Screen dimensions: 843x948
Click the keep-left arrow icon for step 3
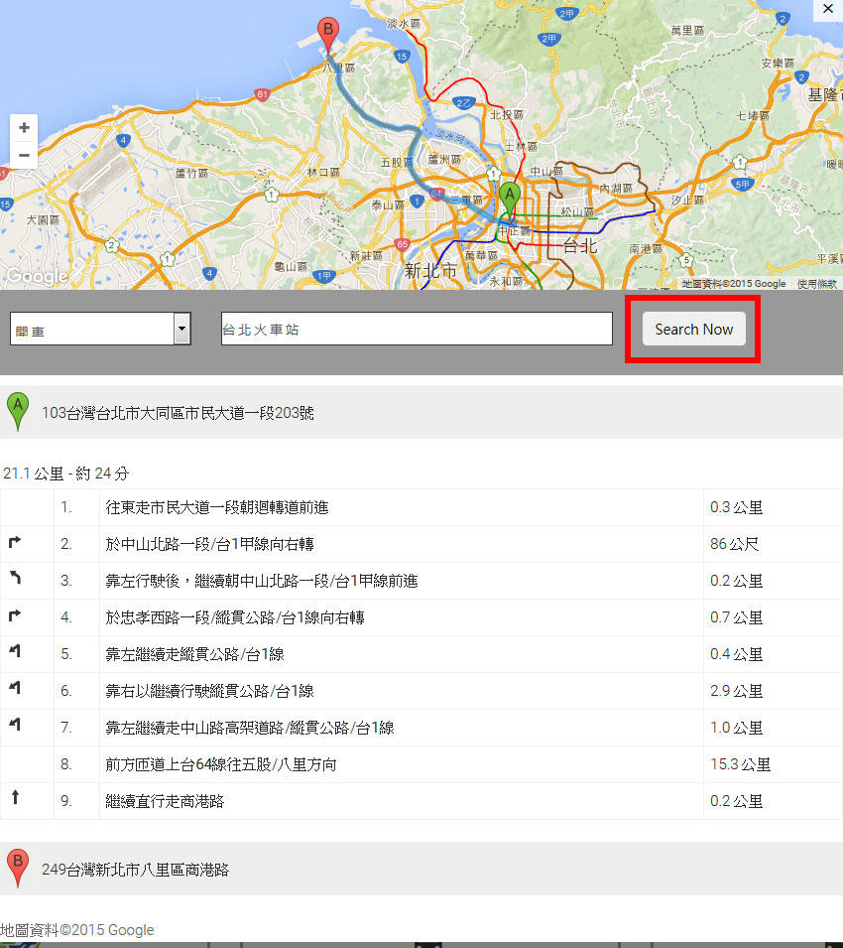pyautogui.click(x=15, y=578)
